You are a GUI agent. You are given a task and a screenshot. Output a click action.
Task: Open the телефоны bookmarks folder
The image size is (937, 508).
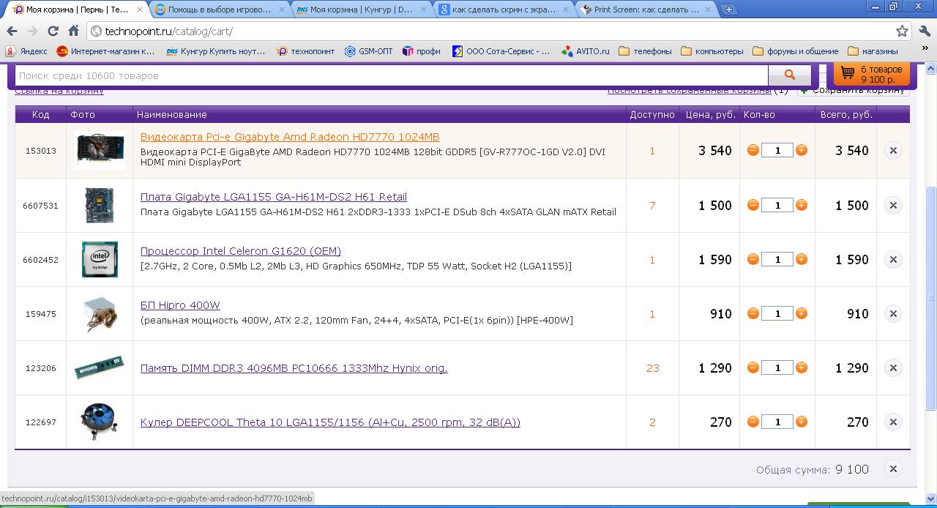(645, 51)
